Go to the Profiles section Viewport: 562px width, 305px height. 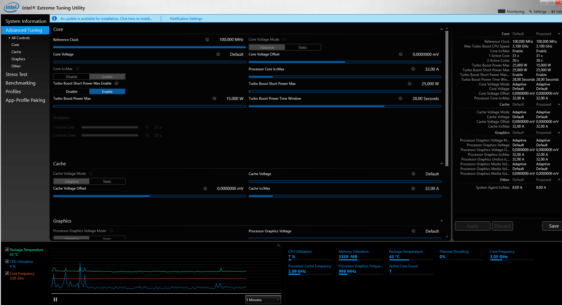[x=13, y=92]
